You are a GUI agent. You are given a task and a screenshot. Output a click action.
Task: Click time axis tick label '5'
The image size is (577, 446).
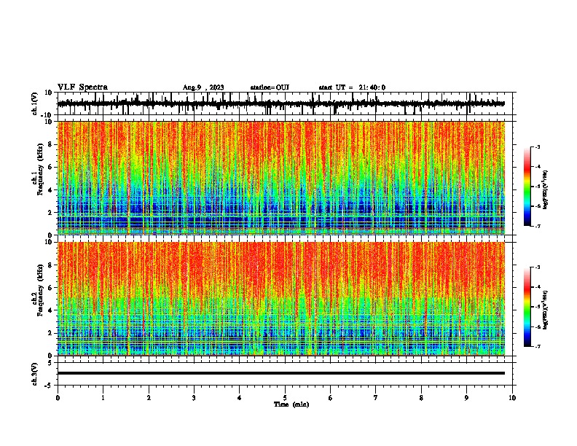click(285, 398)
